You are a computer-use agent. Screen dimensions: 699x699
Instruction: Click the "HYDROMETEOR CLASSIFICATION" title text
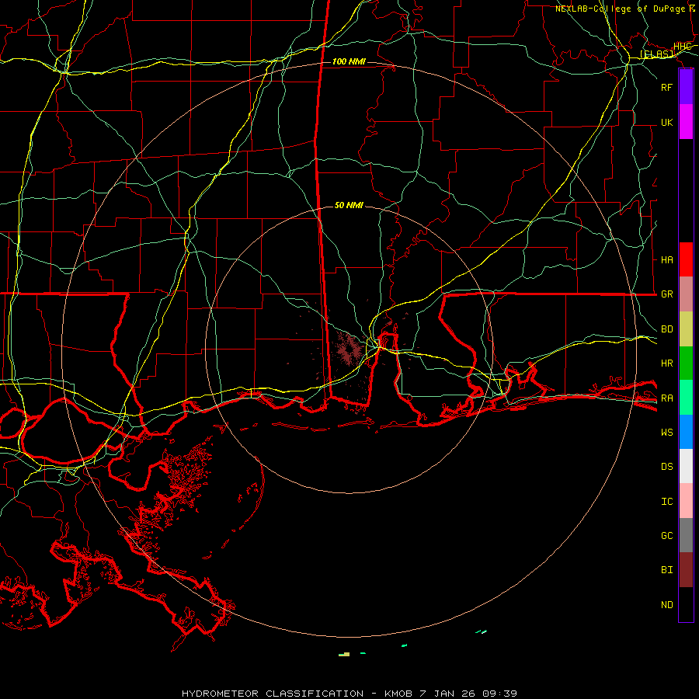pyautogui.click(x=273, y=694)
